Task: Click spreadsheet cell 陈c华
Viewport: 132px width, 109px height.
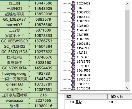Action: pos(14,106)
